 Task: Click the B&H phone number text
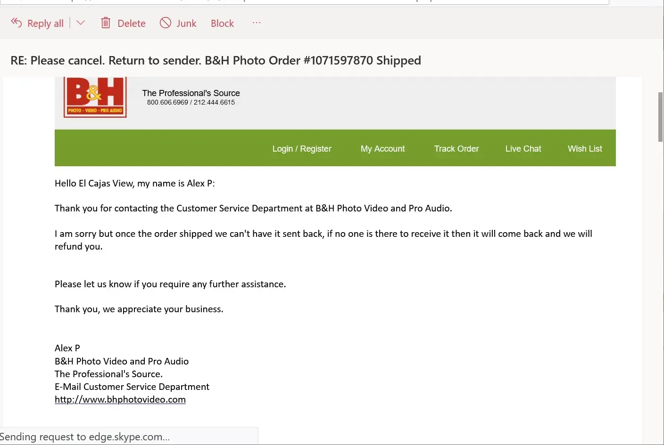(191, 102)
